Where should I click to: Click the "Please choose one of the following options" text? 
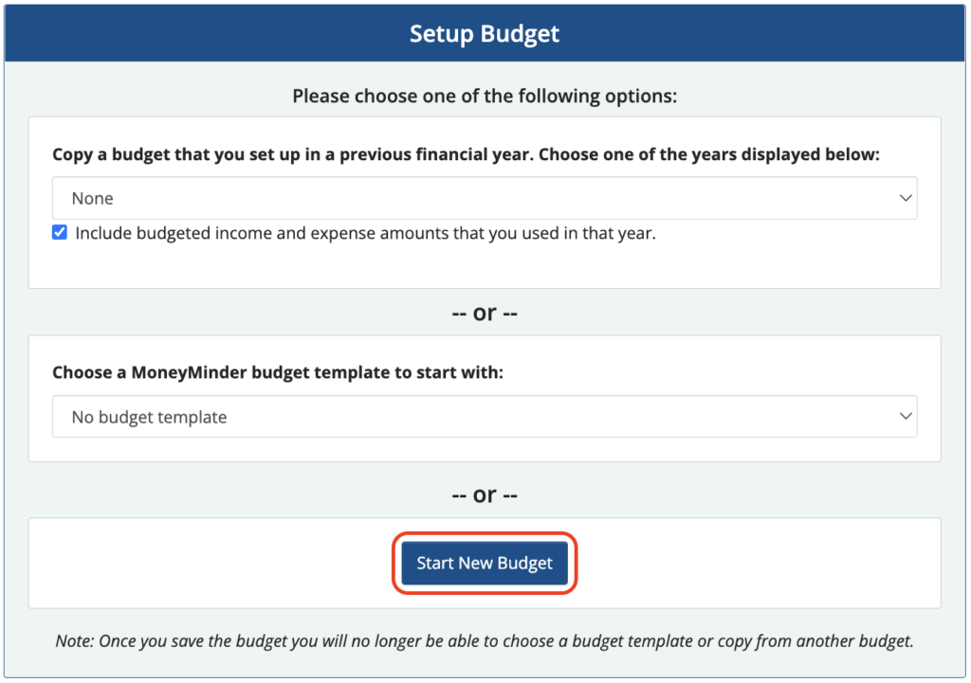coord(485,96)
